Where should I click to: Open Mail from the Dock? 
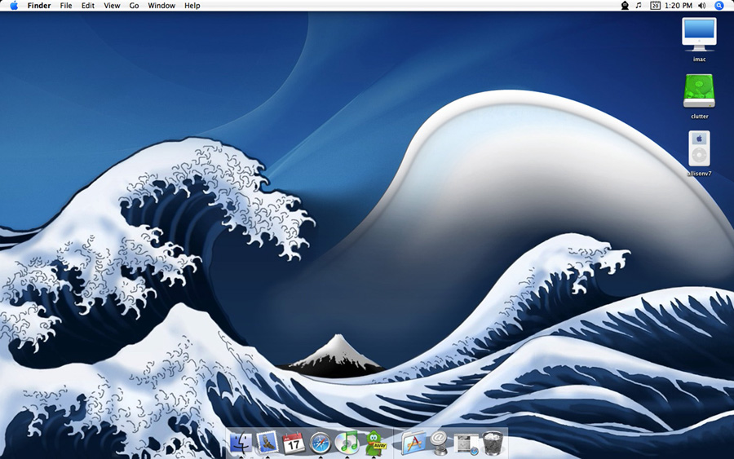point(268,442)
